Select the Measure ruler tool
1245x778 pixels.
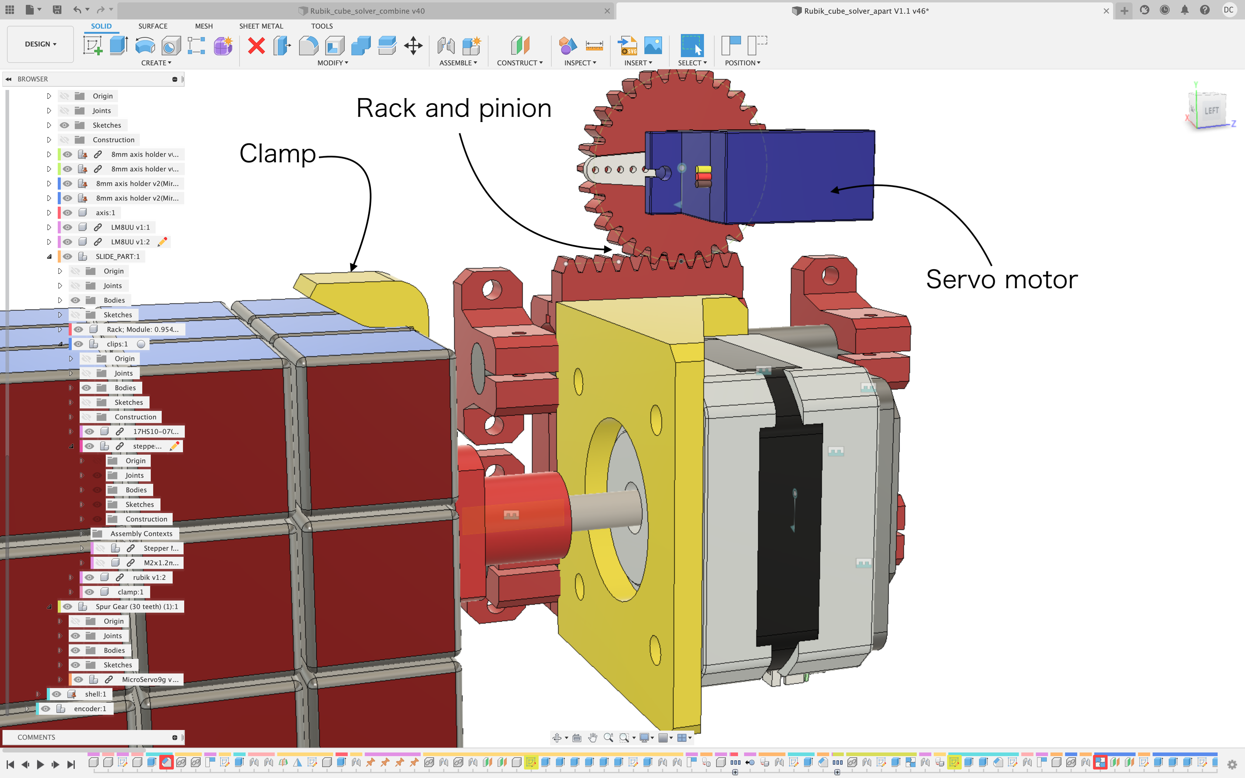click(x=594, y=45)
